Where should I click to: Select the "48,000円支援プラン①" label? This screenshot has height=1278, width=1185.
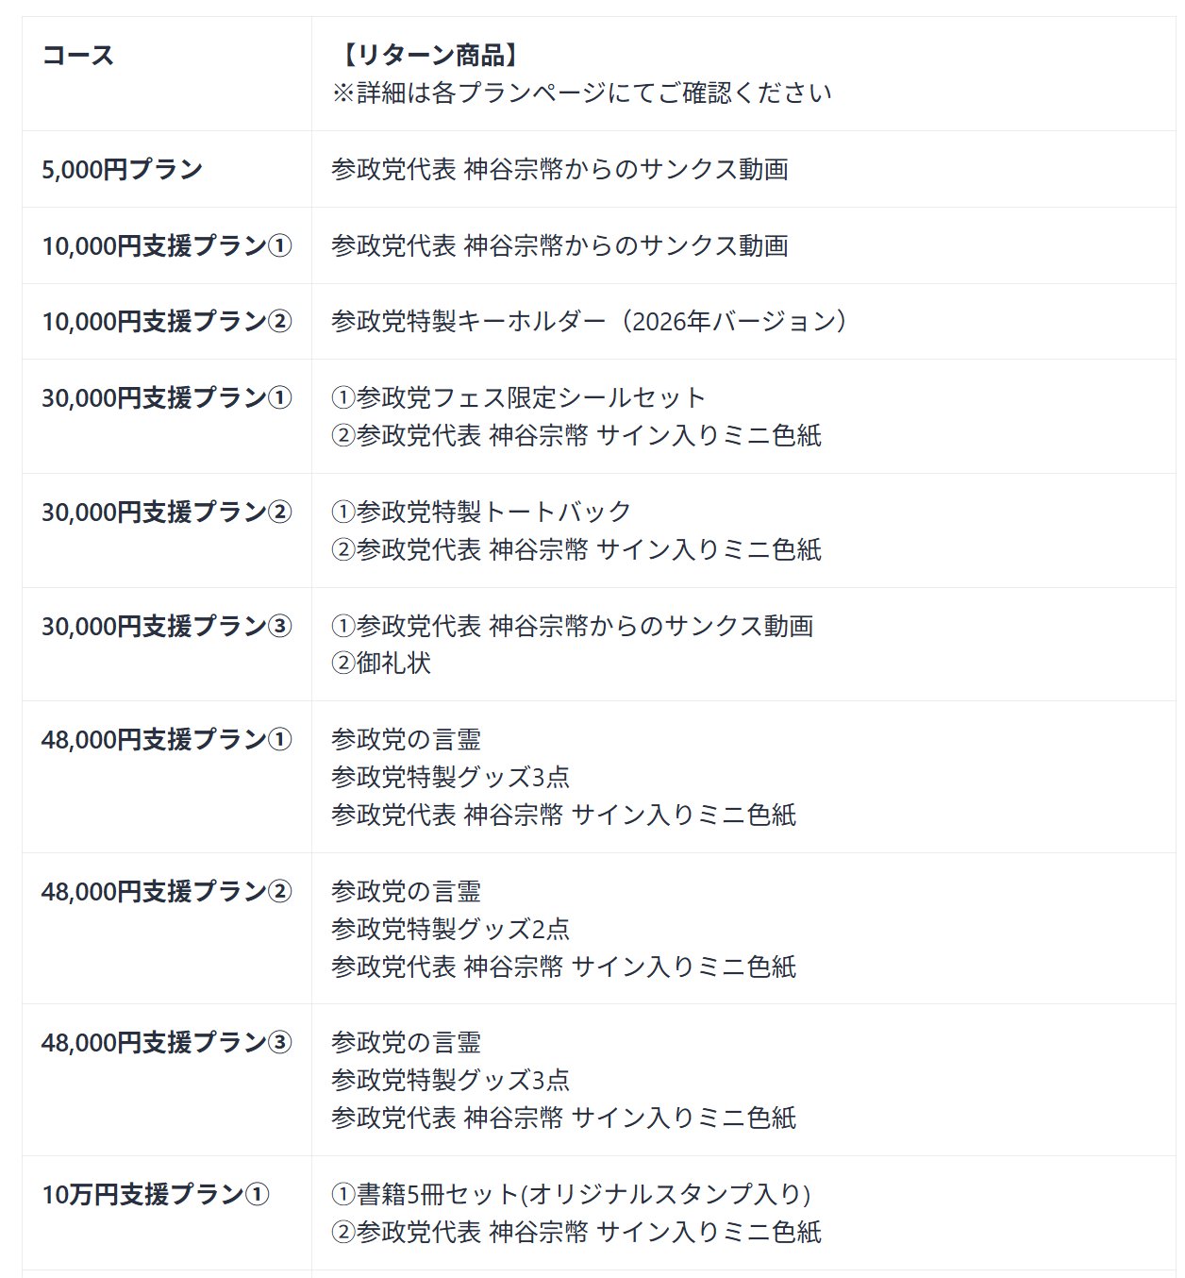(x=167, y=739)
